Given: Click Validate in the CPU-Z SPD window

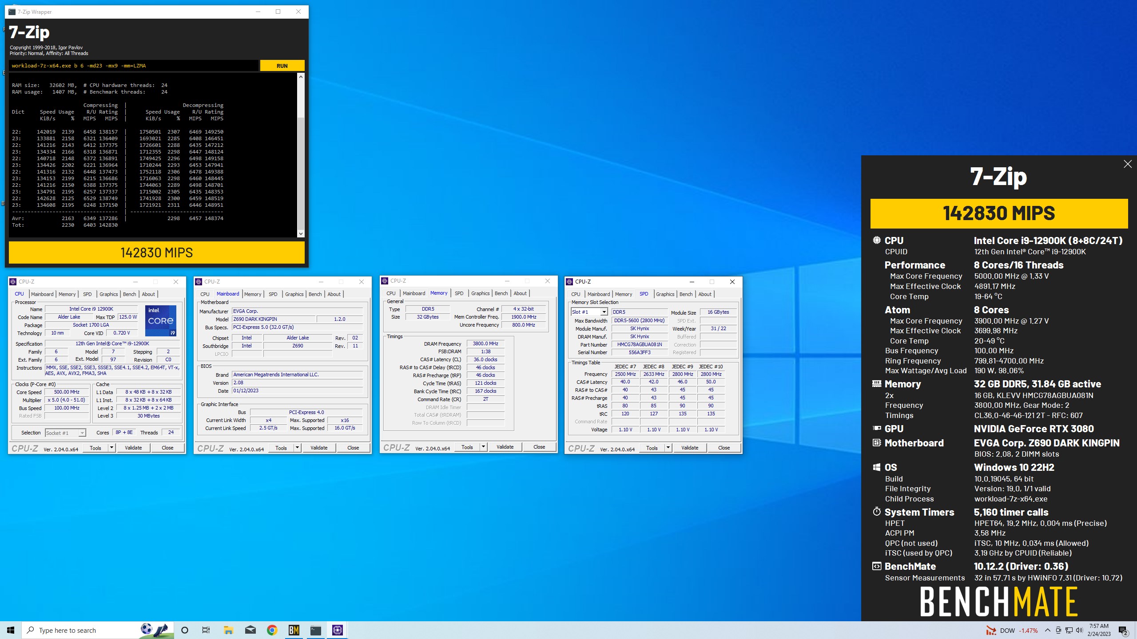Looking at the screenshot, I should 690,448.
